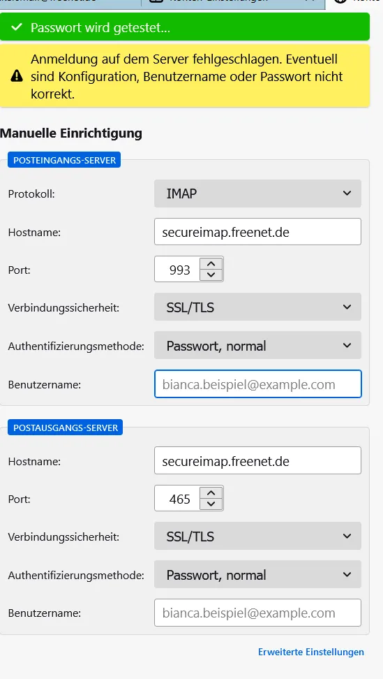
Task: Open incoming Verbindungssicherheit SSL/TLS dropdown
Action: pos(257,307)
